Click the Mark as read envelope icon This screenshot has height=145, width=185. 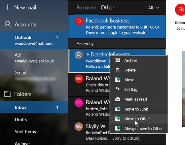(118, 99)
